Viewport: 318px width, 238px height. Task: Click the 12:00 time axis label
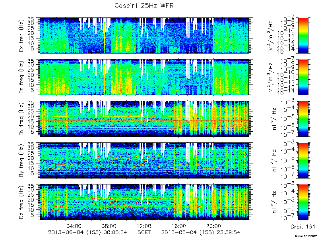(x=144, y=226)
